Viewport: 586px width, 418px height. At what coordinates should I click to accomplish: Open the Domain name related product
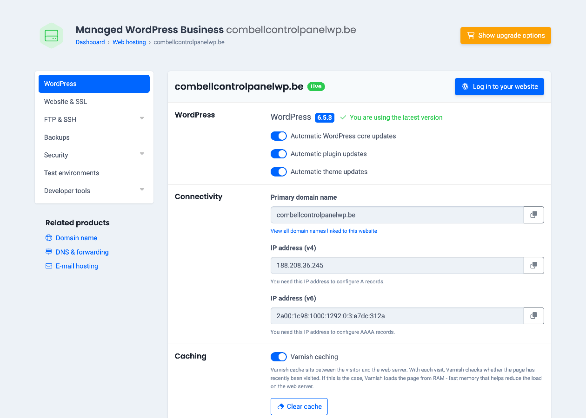tap(77, 238)
